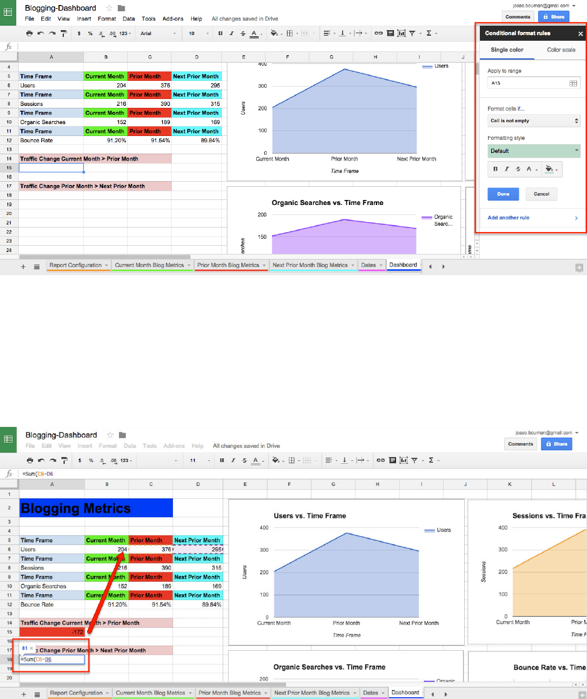Image resolution: width=587 pixels, height=699 pixels.
Task: Open the Cell is not empty condition dropdown
Action: [534, 121]
